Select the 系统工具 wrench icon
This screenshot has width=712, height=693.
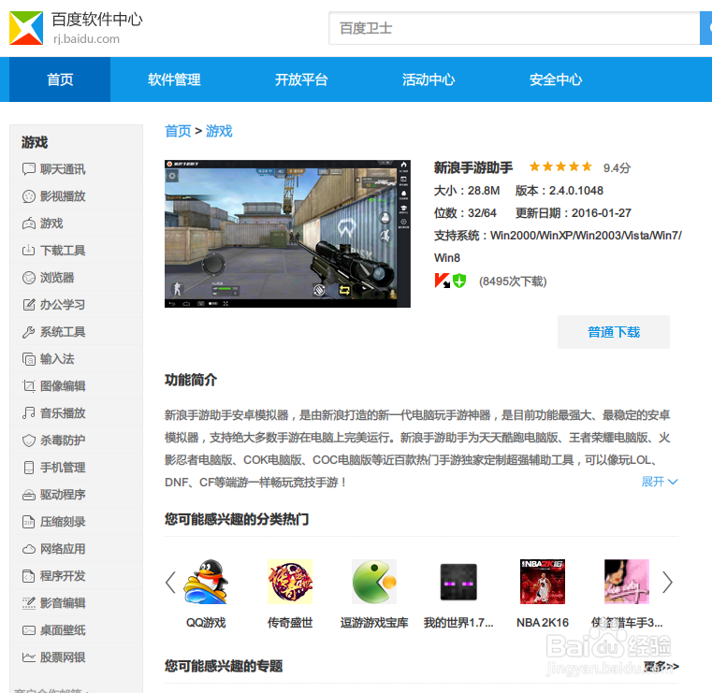[29, 332]
